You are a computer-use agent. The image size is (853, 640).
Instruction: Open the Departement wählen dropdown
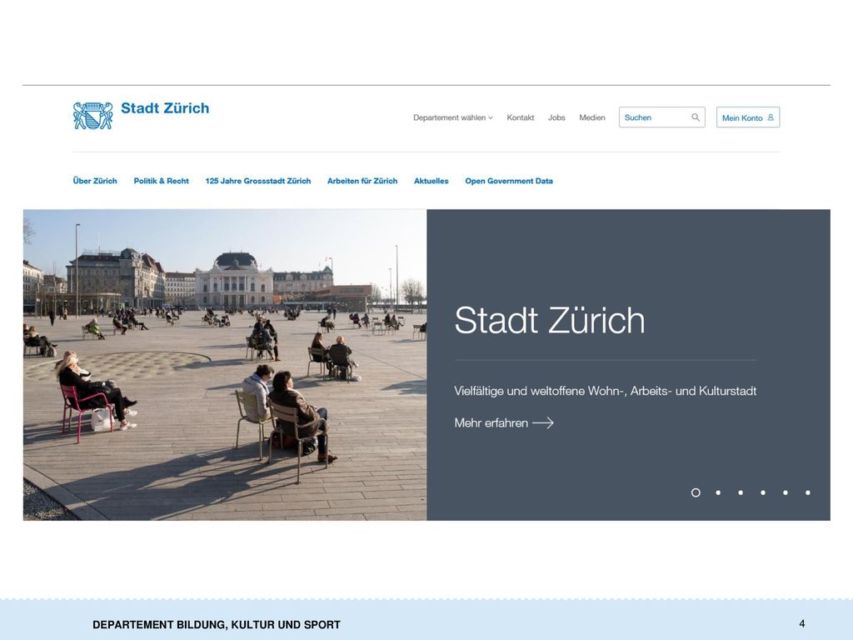452,117
